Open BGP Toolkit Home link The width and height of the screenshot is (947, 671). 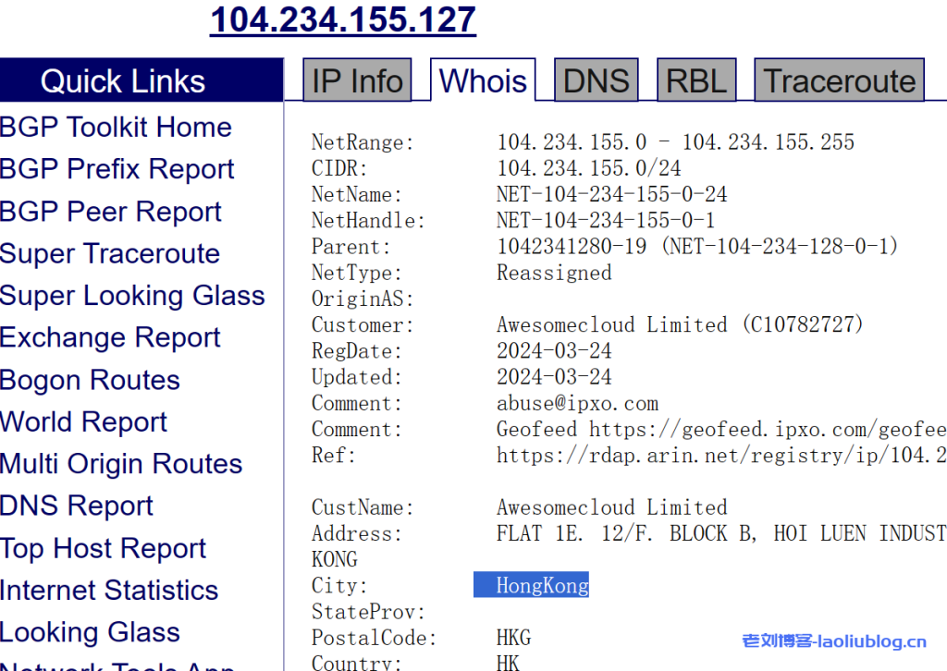[x=116, y=128]
